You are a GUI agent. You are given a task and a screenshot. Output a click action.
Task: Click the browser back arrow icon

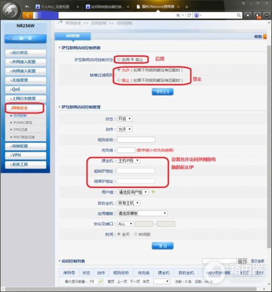pyautogui.click(x=27, y=7)
